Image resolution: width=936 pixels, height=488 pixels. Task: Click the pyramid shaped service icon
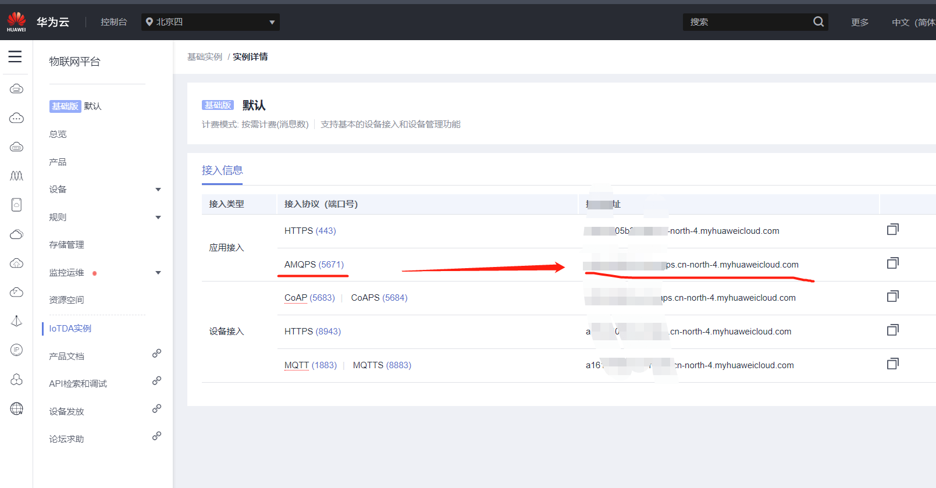(x=16, y=321)
